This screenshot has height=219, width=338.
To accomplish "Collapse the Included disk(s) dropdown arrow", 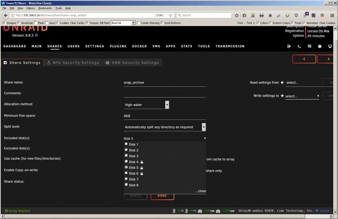I will coord(205,138).
